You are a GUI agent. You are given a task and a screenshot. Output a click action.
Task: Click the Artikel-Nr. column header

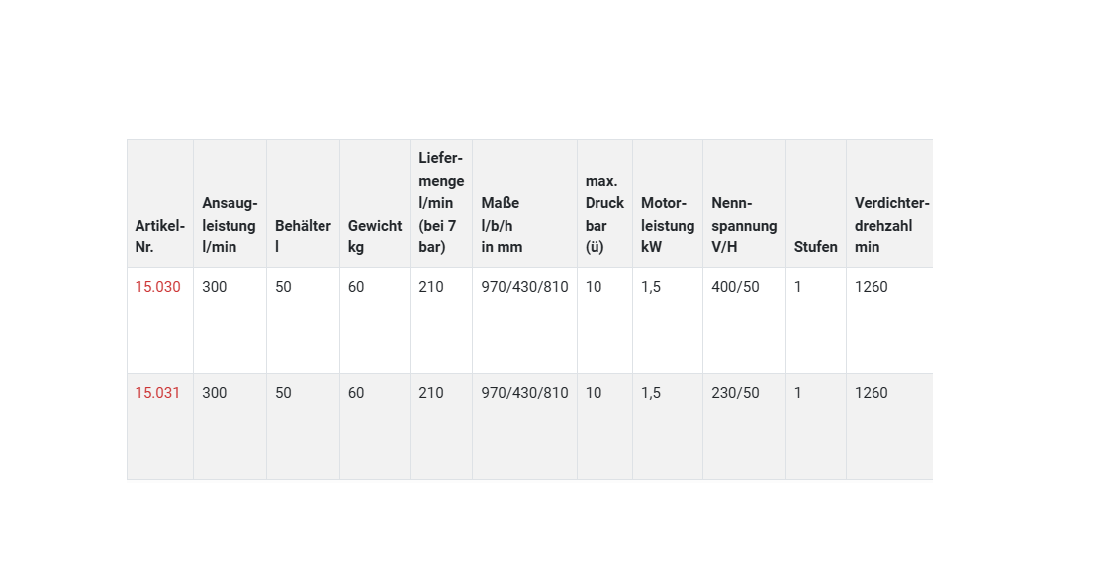[x=160, y=237]
